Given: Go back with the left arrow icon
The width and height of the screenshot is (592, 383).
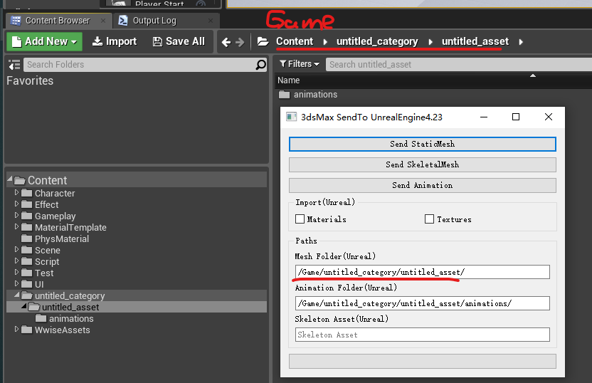Looking at the screenshot, I should tap(226, 42).
